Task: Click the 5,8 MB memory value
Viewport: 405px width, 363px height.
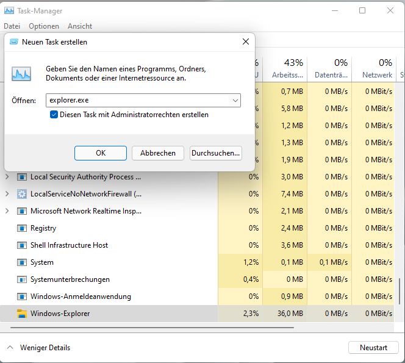Action: (292, 109)
